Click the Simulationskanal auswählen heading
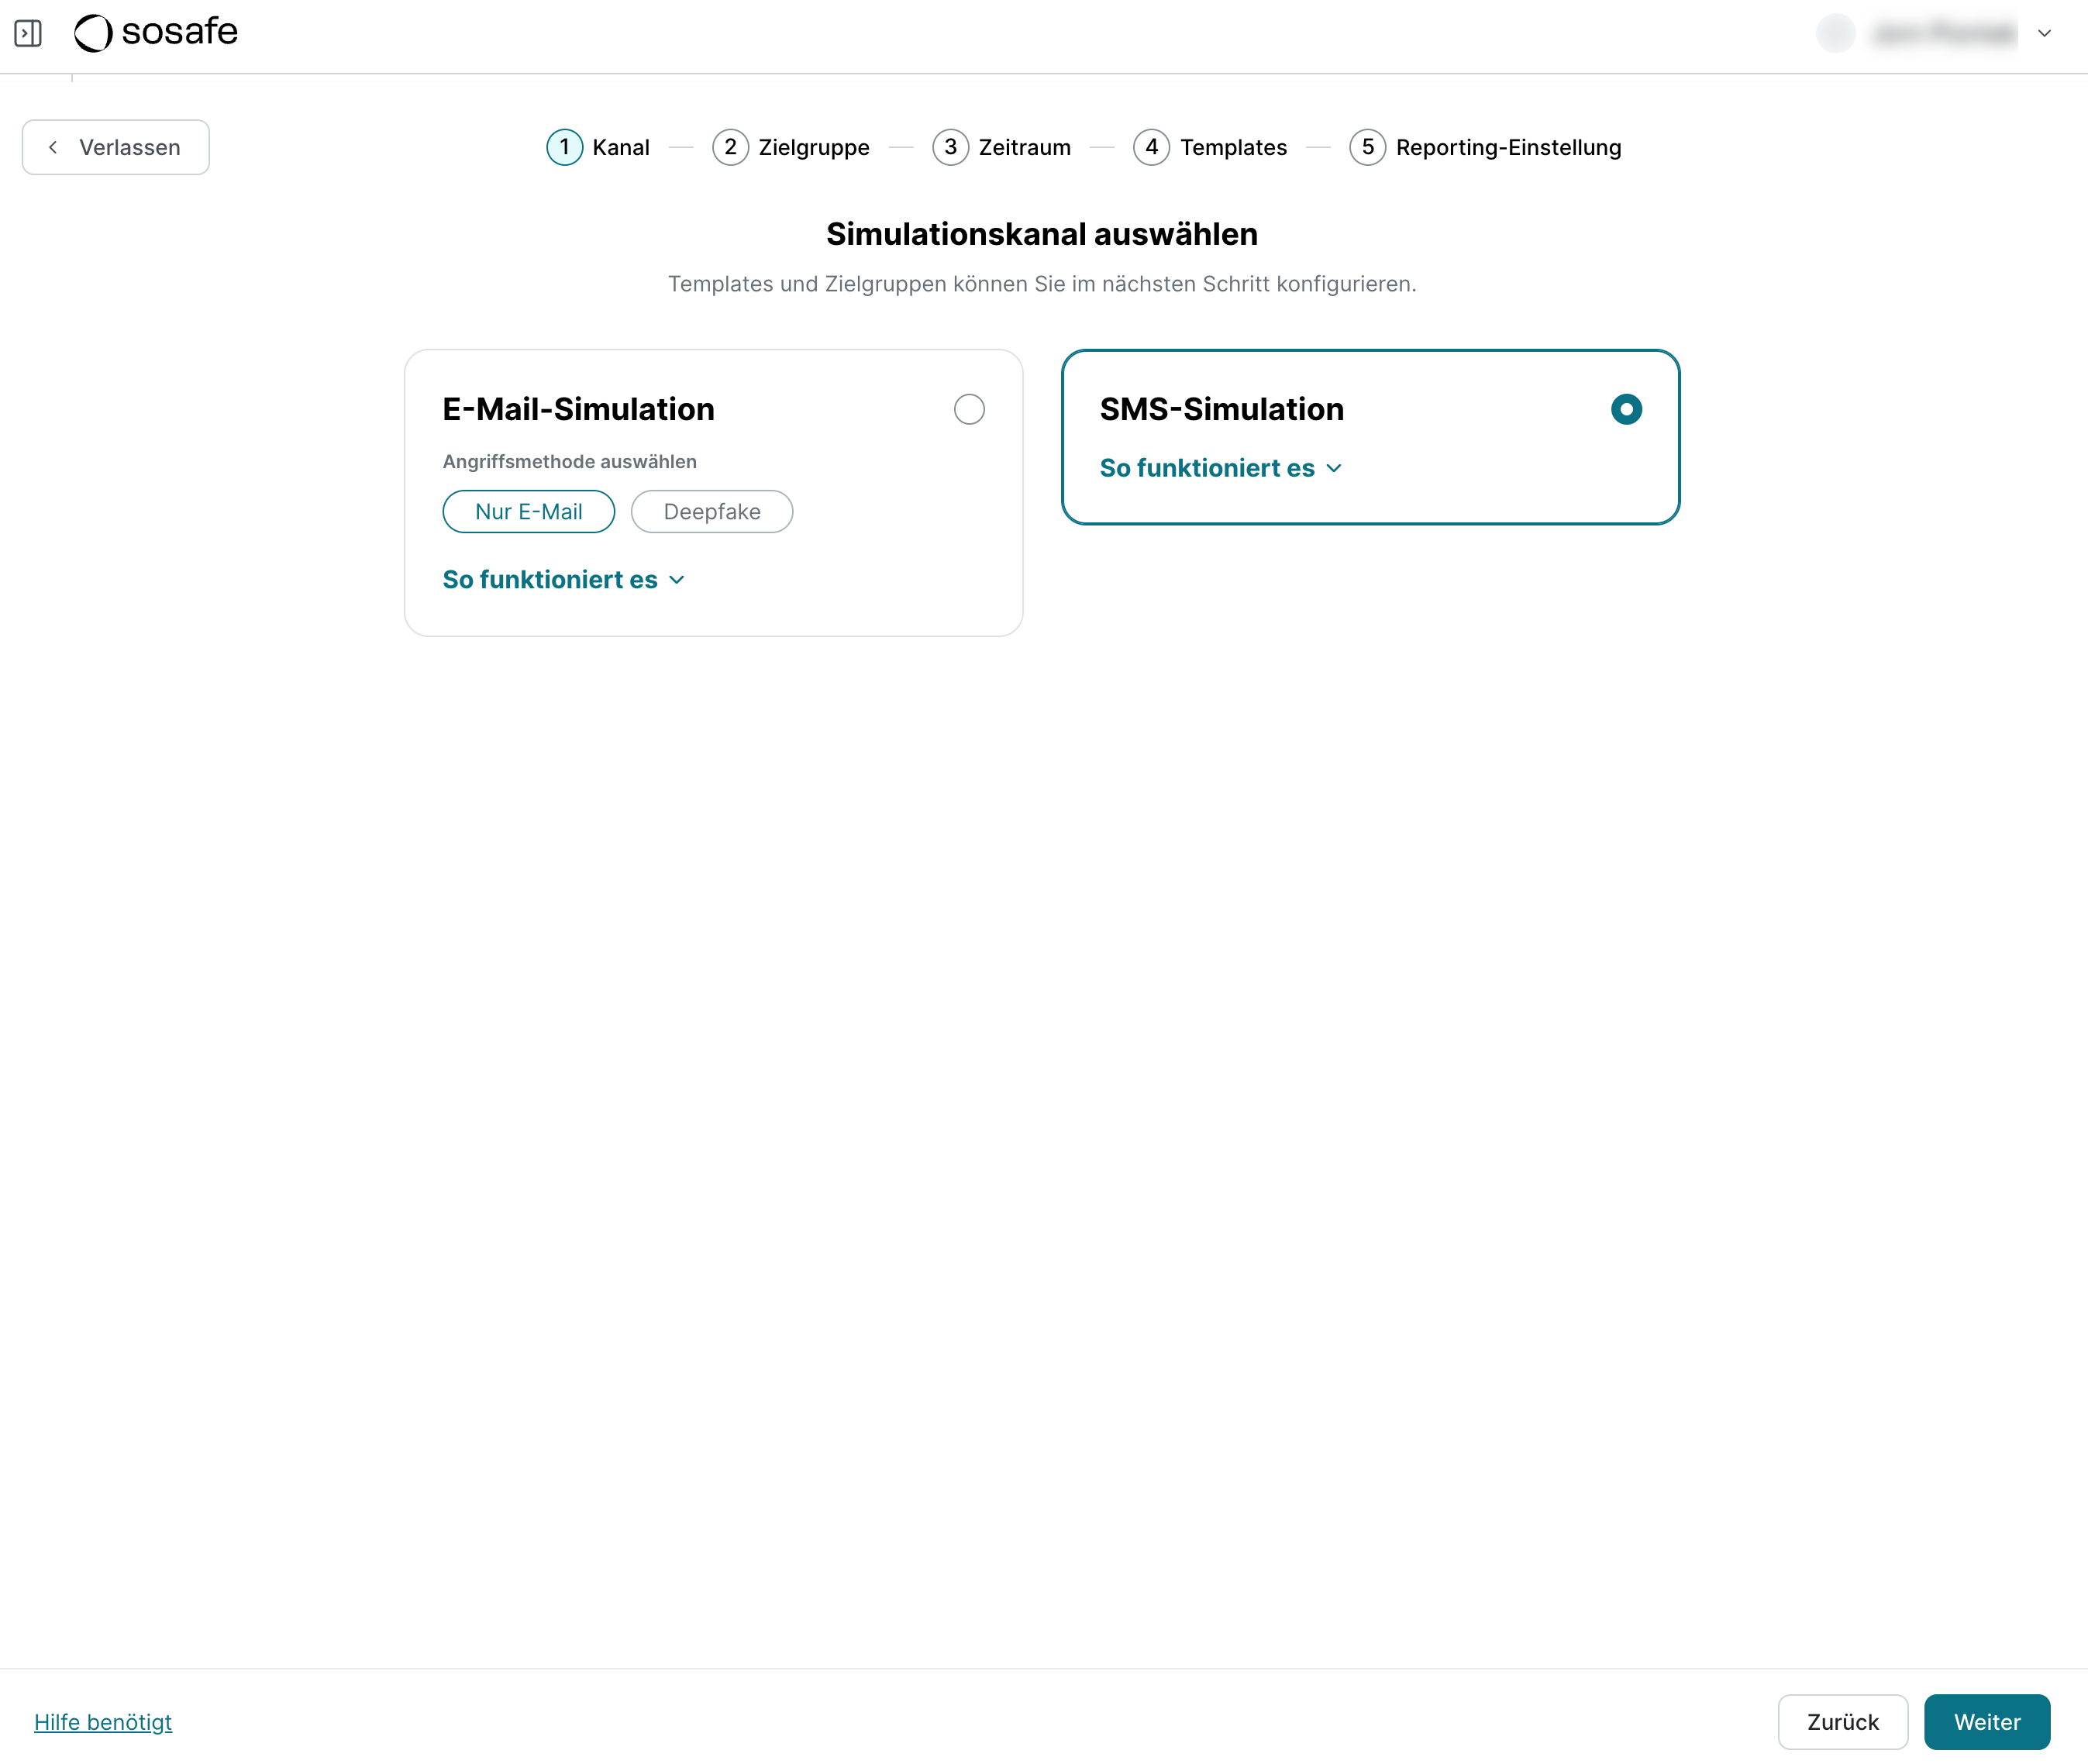 click(1042, 234)
